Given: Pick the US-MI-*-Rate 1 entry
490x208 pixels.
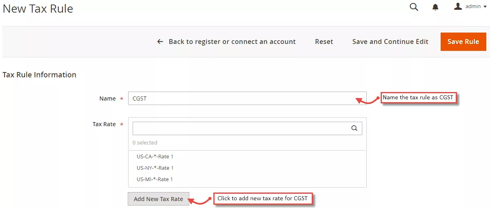Looking at the screenshot, I should coord(155,179).
